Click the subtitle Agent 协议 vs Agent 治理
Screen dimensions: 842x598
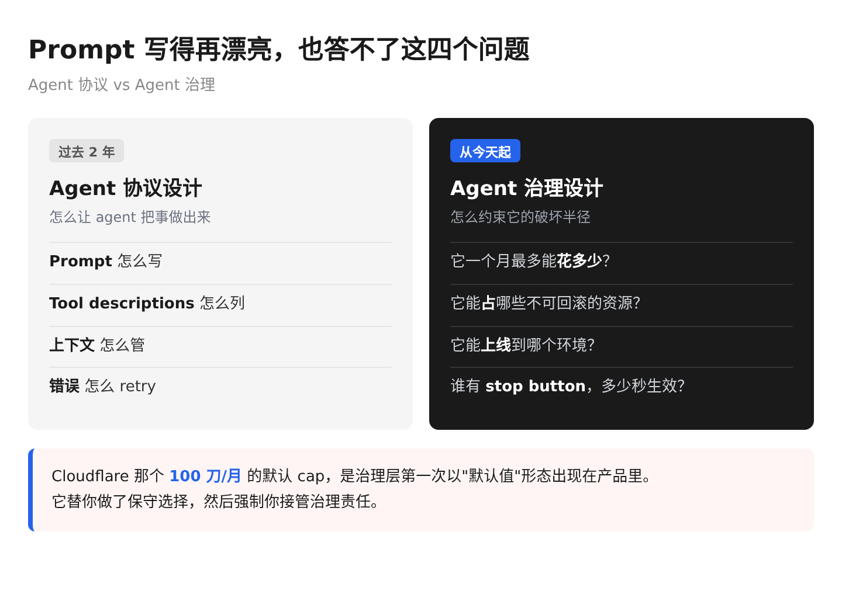pos(122,85)
